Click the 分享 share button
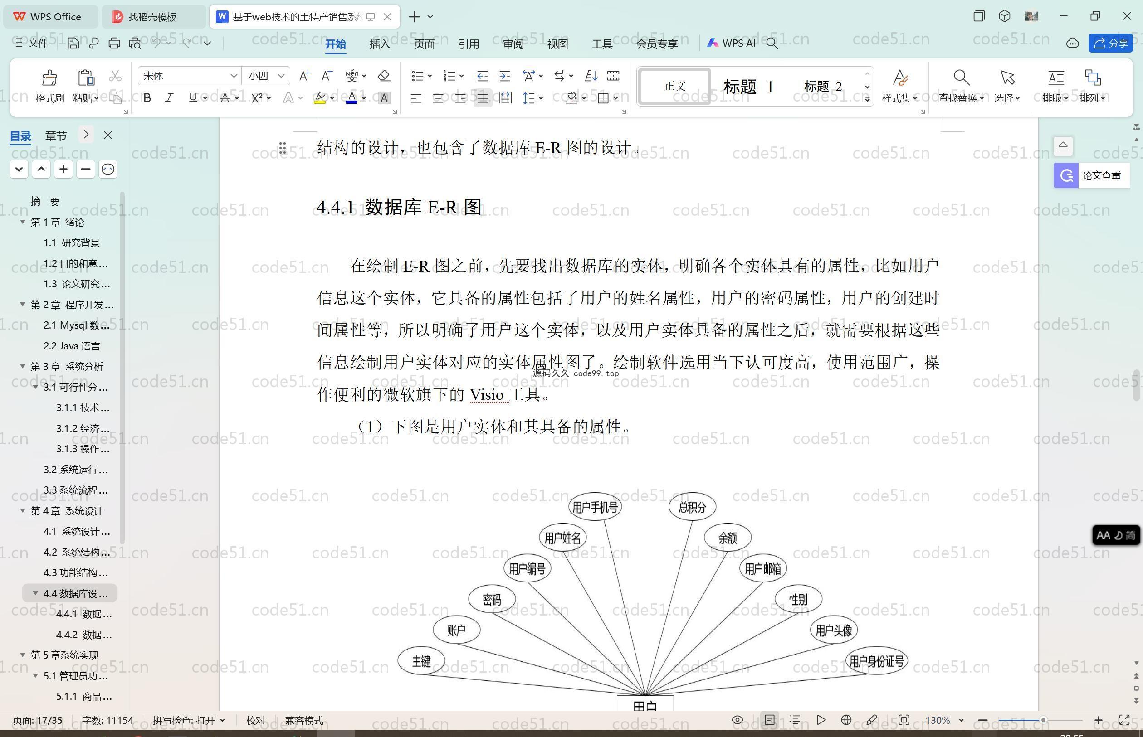The height and width of the screenshot is (737, 1143). [1110, 43]
